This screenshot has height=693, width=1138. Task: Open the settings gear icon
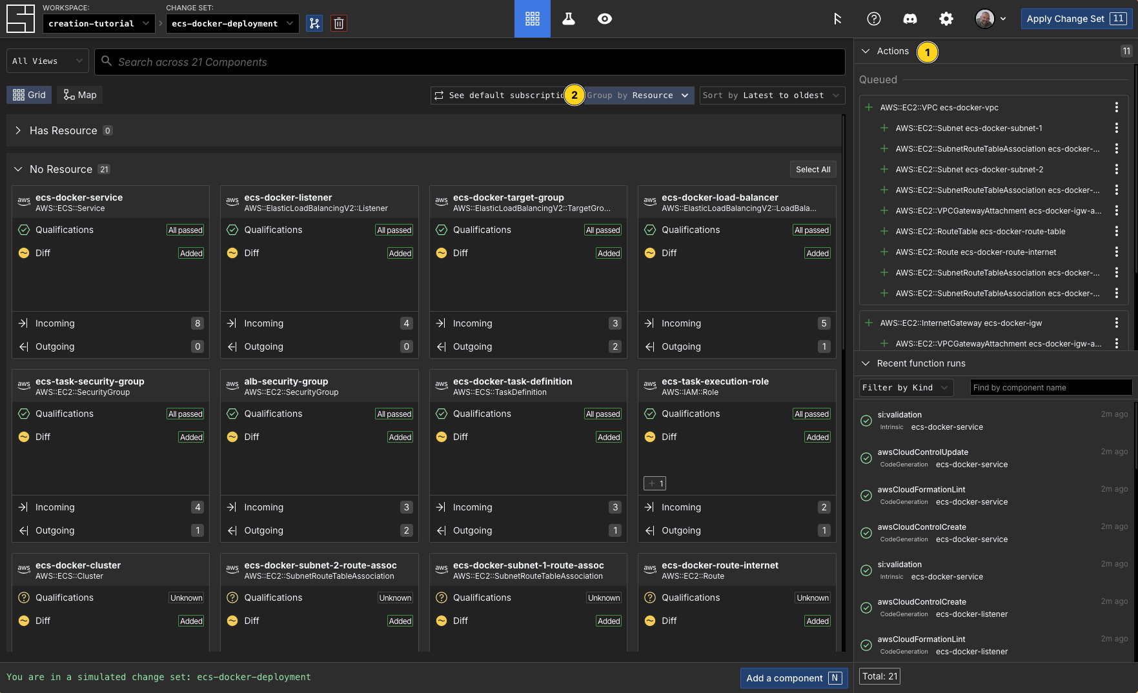point(946,19)
